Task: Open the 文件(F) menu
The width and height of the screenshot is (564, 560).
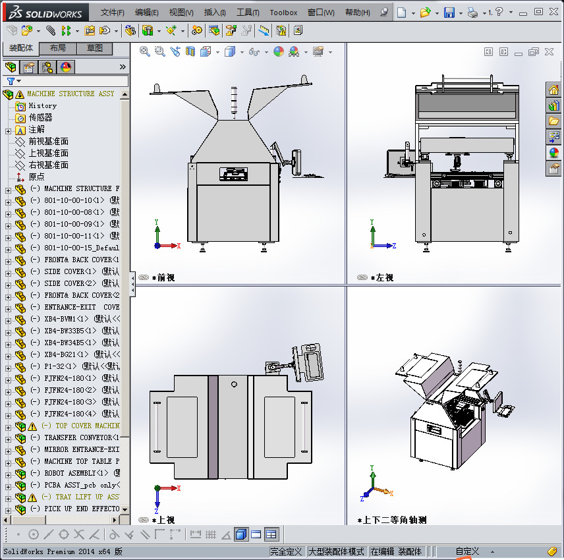Action: (x=112, y=13)
